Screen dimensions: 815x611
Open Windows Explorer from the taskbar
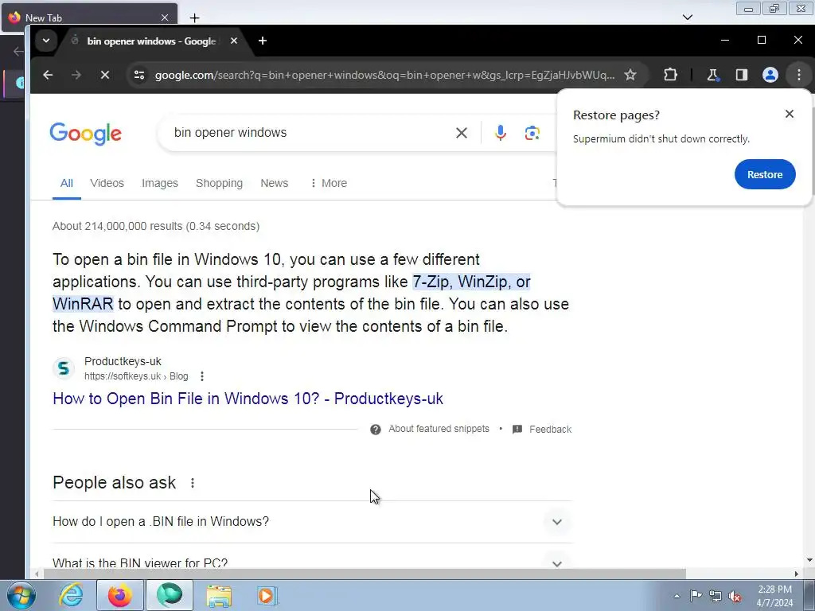(219, 595)
